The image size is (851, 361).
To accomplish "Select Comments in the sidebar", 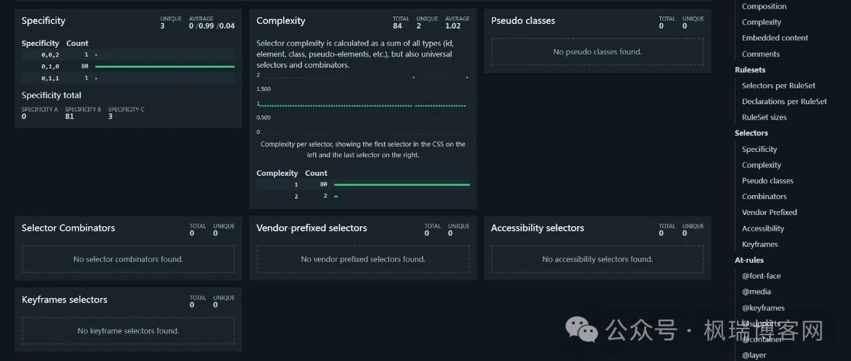I will coord(761,54).
